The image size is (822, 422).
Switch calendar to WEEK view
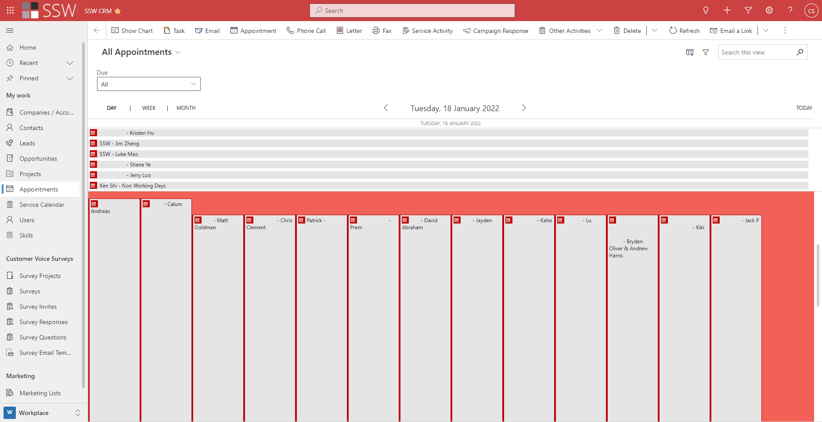pos(148,108)
